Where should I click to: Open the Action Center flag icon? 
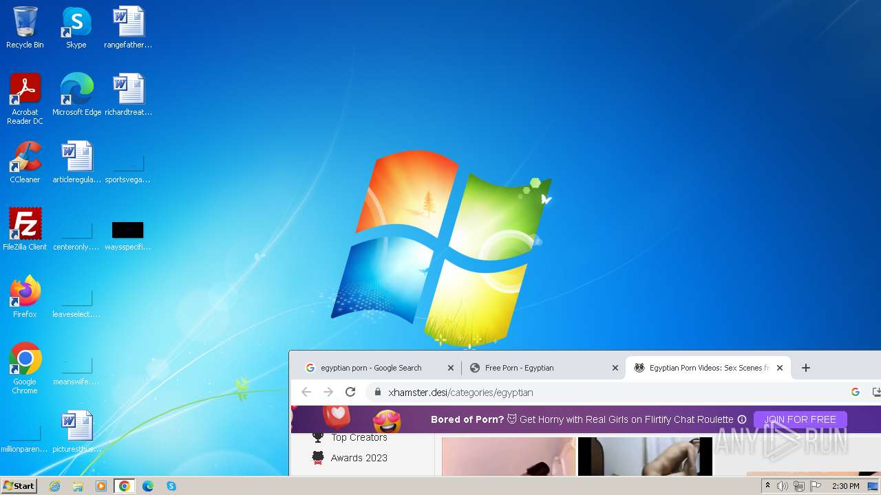816,486
